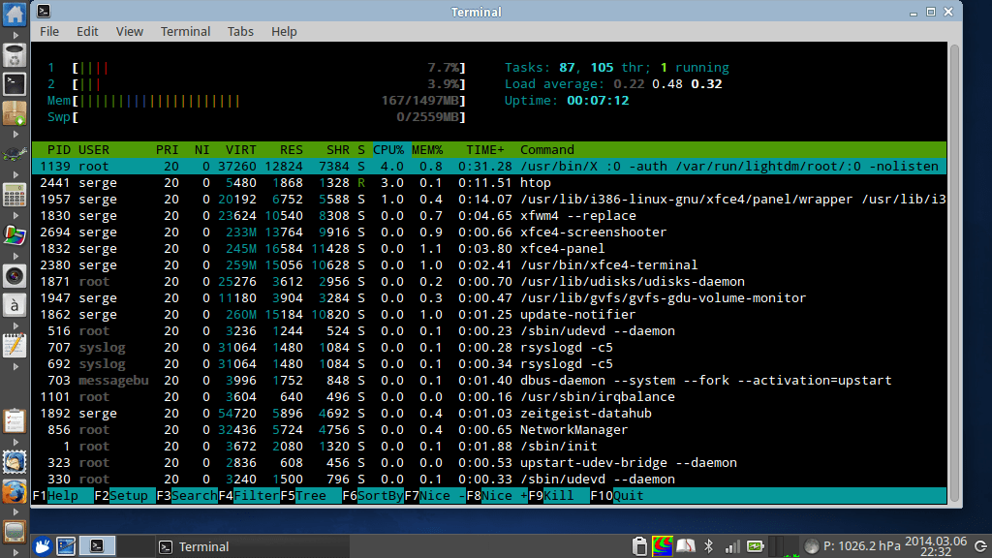Image resolution: width=992 pixels, height=558 pixels.
Task: Click the show desktop icon in the taskbar
Action: (66, 546)
